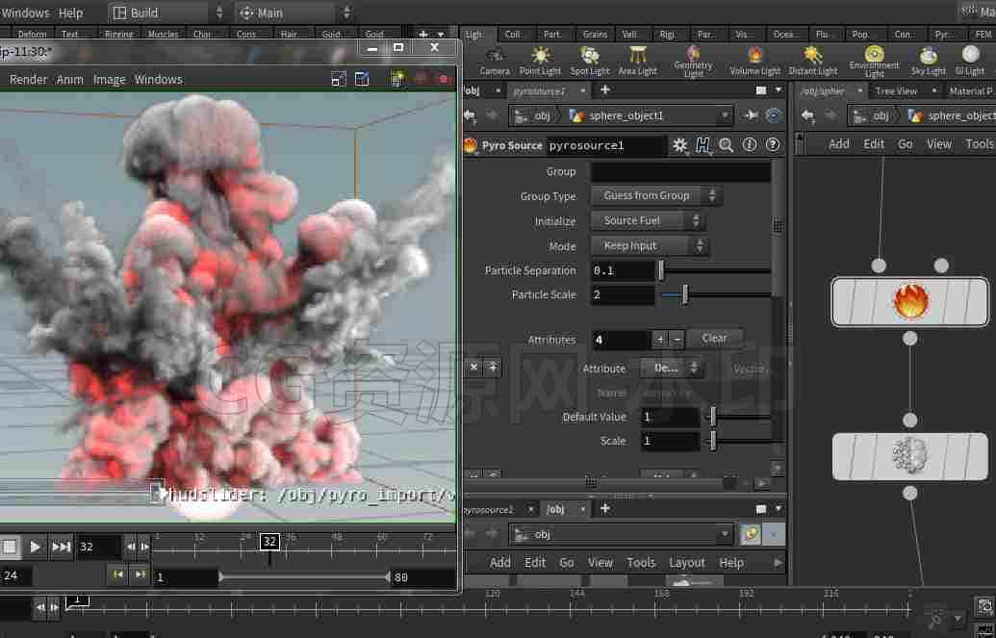Add a Volume Light from the shelf

pos(754,61)
